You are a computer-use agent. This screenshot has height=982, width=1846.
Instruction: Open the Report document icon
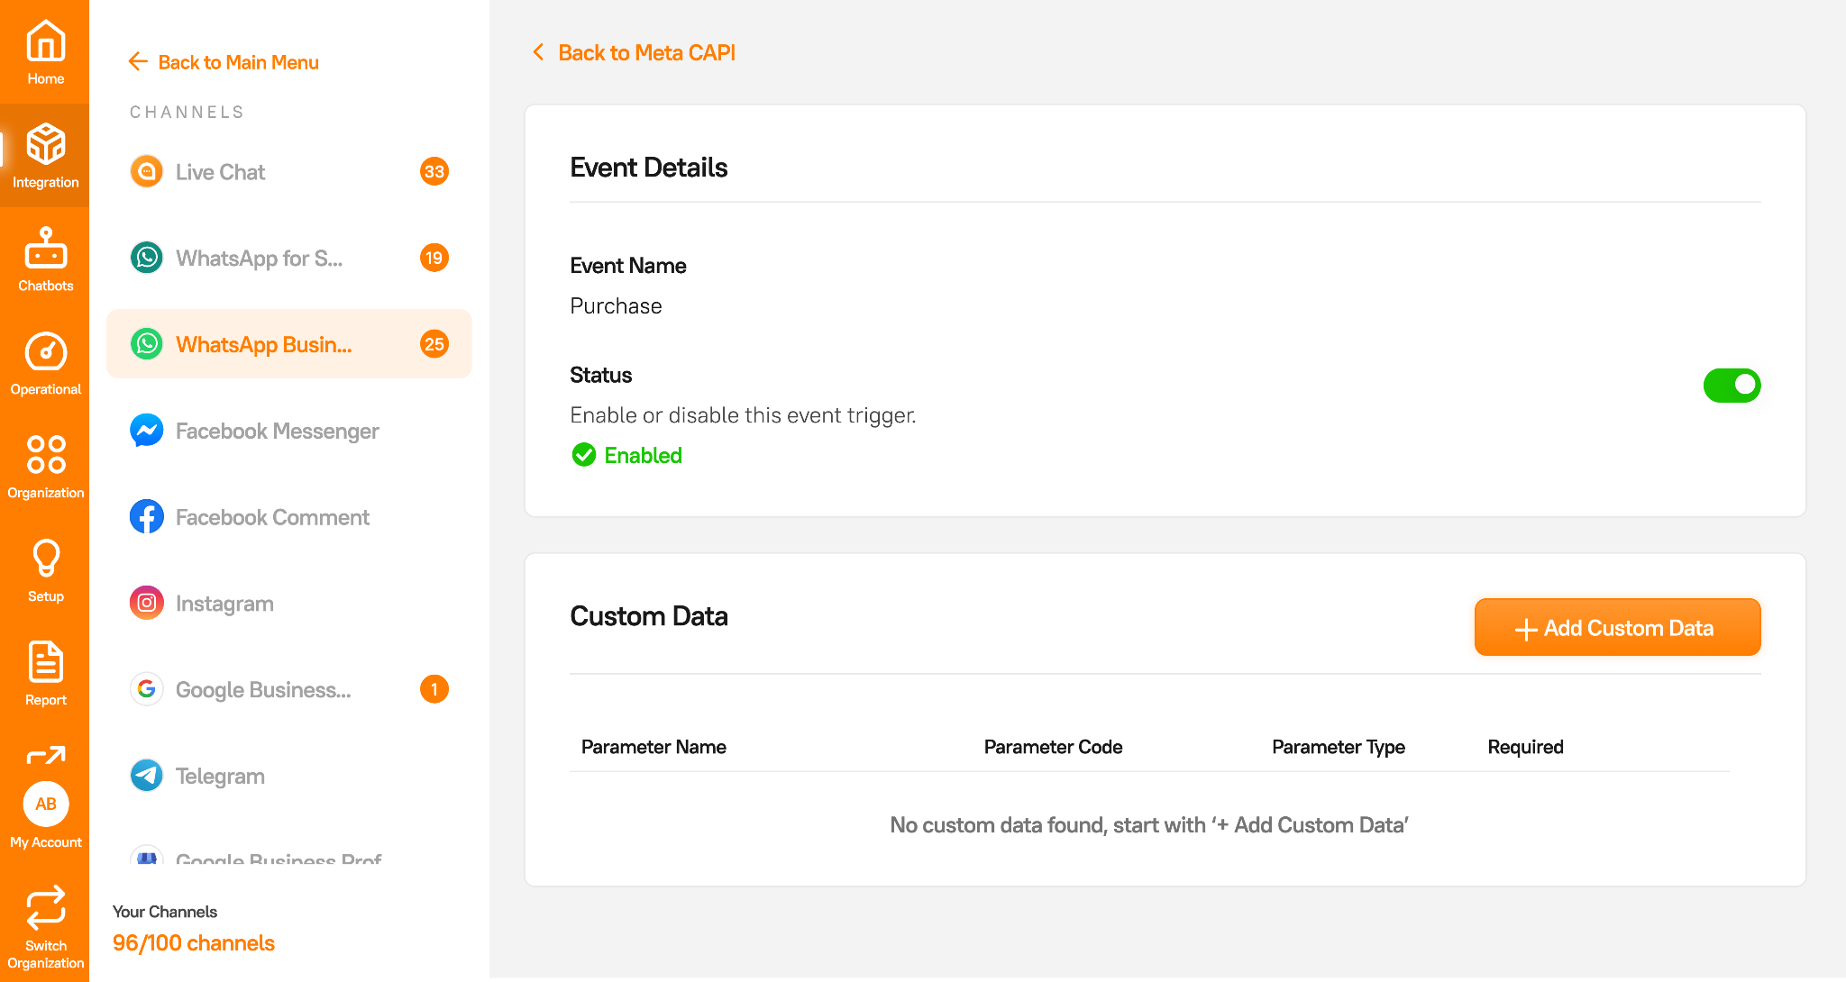pyautogui.click(x=45, y=662)
